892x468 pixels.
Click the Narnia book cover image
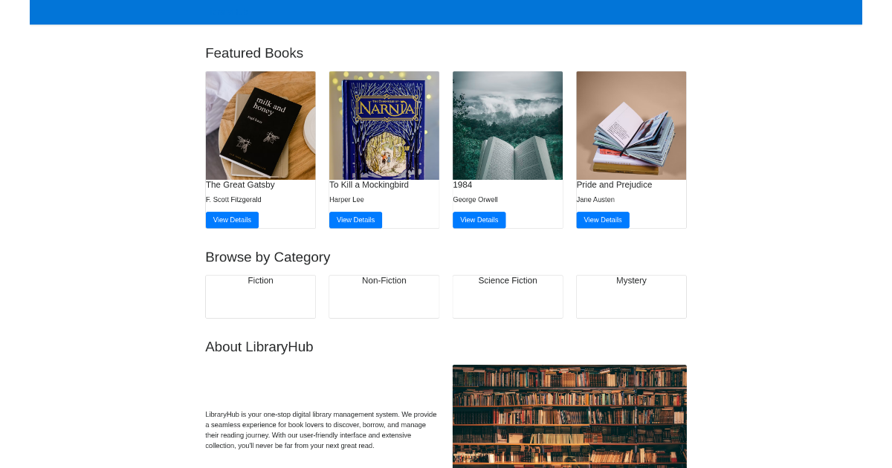(x=384, y=126)
